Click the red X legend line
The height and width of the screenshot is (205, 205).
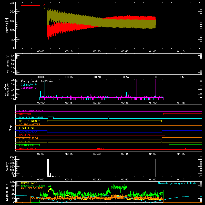(x=30, y=5)
